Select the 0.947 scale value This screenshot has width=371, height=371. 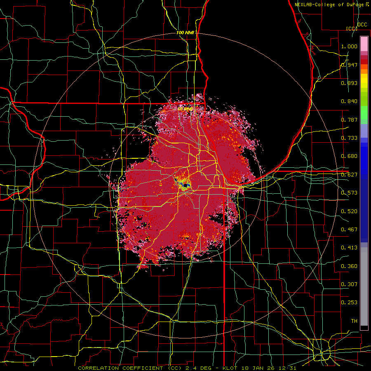pos(349,65)
